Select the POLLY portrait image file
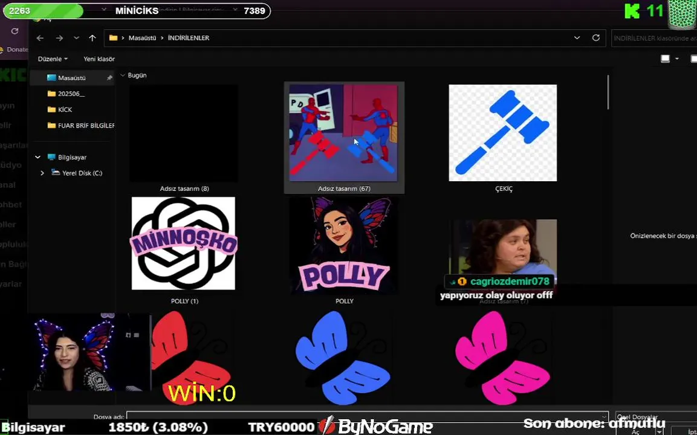Viewport: 697px width, 435px height. click(x=343, y=246)
